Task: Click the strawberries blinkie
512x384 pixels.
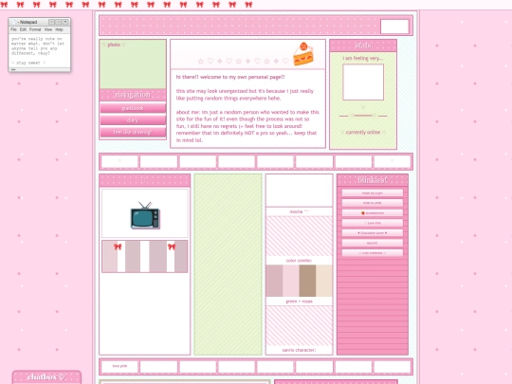Action: point(373,213)
